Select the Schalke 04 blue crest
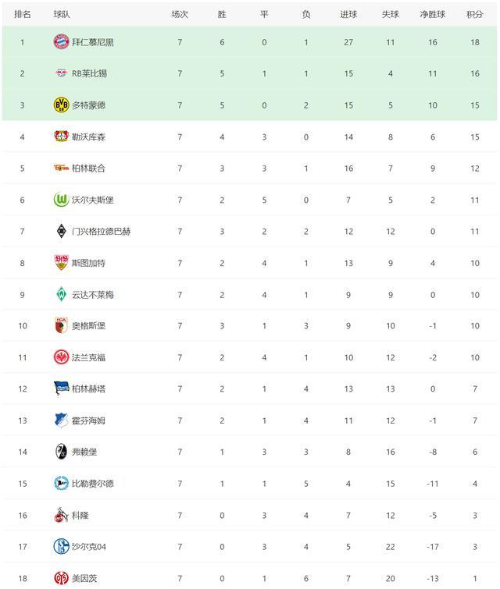The image size is (500, 589). pos(61,546)
